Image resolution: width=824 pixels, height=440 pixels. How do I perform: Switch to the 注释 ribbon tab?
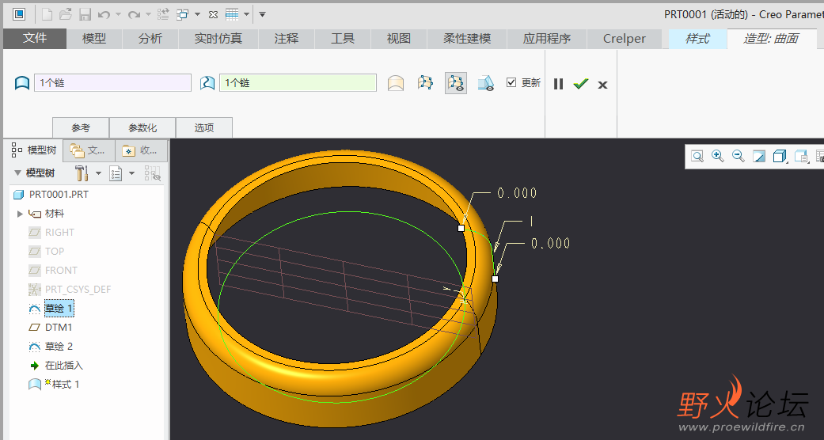(287, 38)
